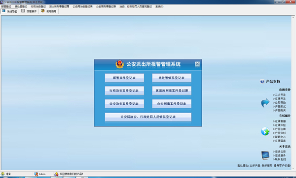Click the welcome message icon in status bar
Image resolution: width=296 pixels, height=178 pixels.
[x=56, y=174]
